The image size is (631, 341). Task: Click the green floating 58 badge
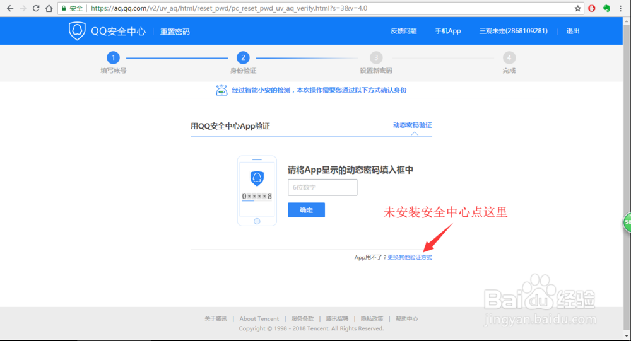tap(627, 222)
